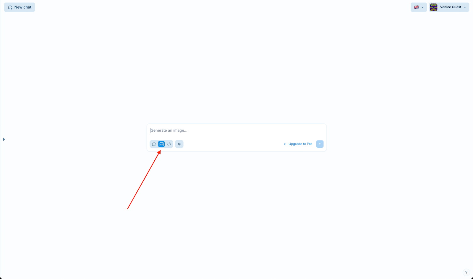Viewport: 473px width, 279px height.
Task: Expand the Venice Guest account chevron
Action: (465, 7)
